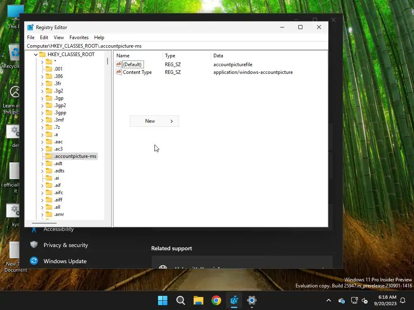Select the .amr key label
The width and height of the screenshot is (414, 310).
point(59,215)
